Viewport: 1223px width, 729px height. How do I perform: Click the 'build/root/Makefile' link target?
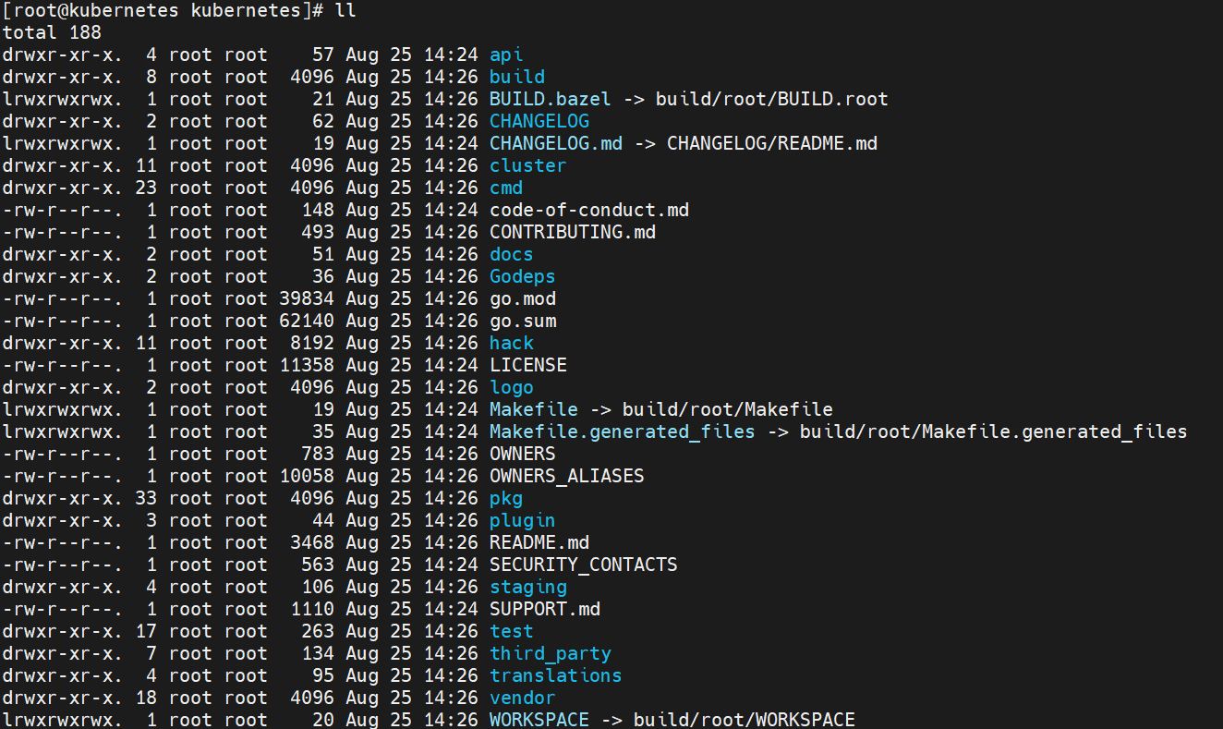(x=728, y=409)
